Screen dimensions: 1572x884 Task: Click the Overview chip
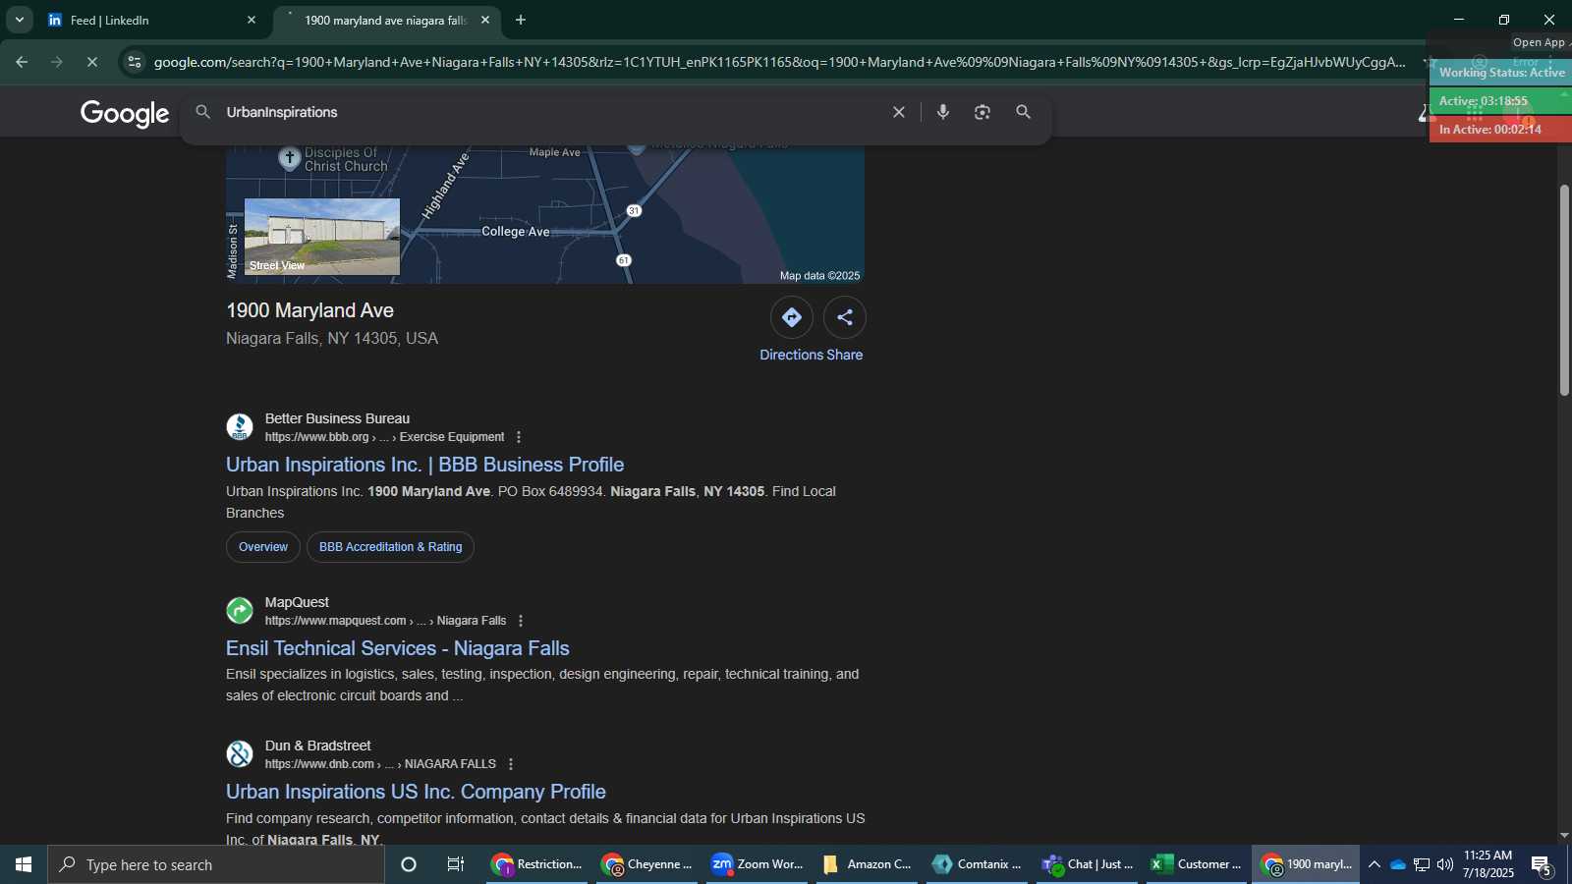pos(263,547)
